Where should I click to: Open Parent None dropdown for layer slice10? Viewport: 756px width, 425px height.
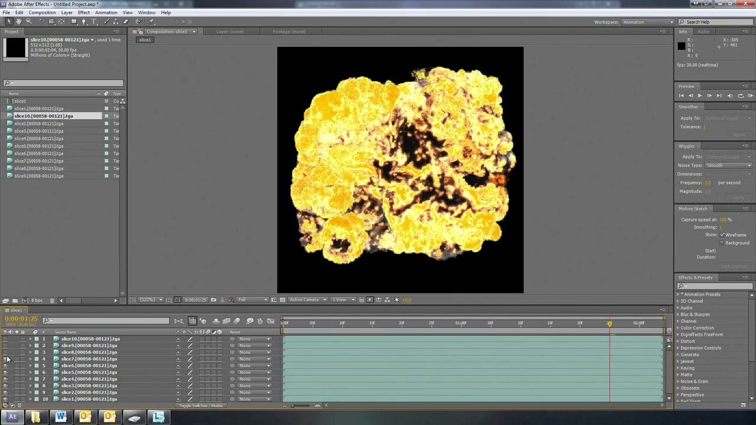tap(254, 339)
